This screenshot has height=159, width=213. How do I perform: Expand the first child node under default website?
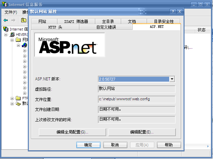pyautogui.click(x=25, y=50)
